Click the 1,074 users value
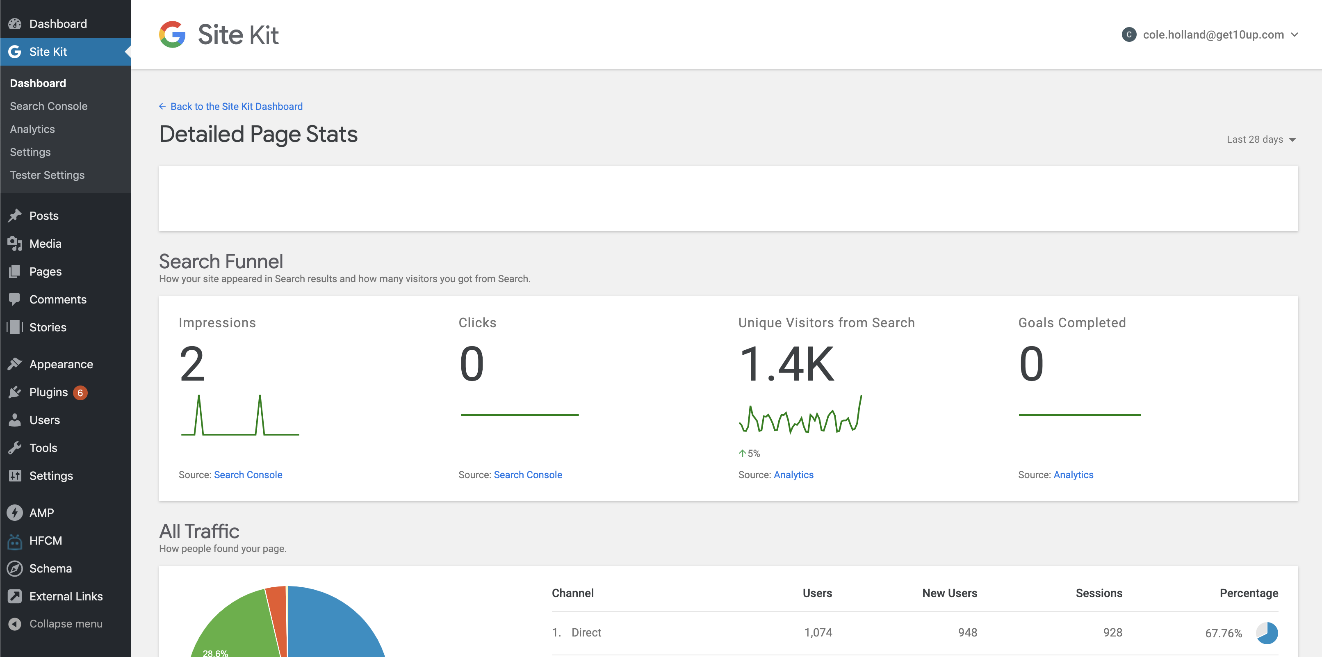This screenshot has height=657, width=1322. tap(818, 632)
